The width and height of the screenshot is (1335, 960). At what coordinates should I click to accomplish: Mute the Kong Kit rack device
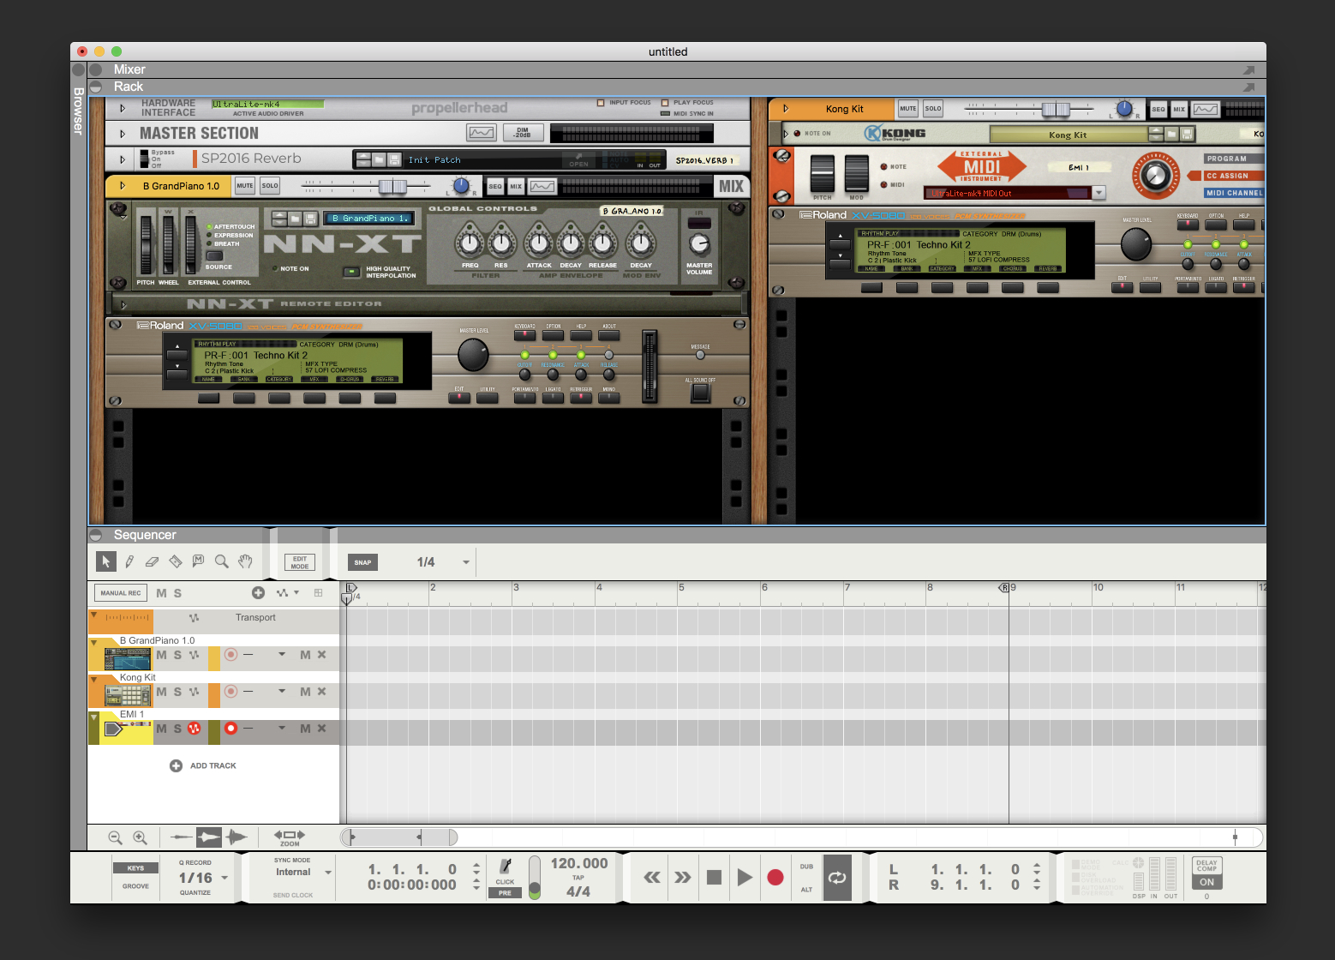click(x=908, y=109)
